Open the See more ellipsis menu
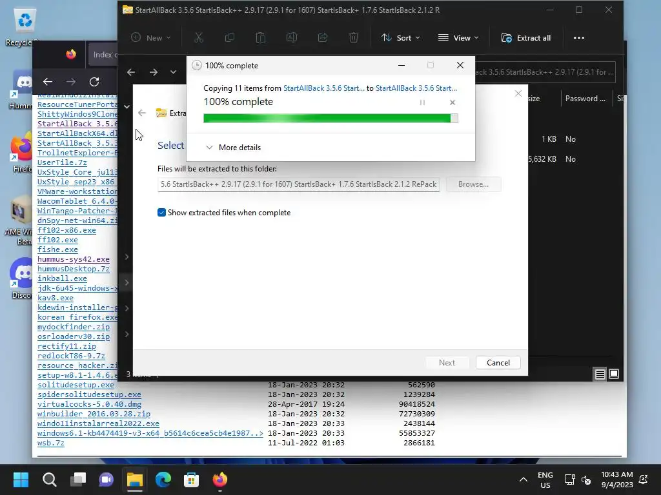Image resolution: width=661 pixels, height=495 pixels. (579, 38)
